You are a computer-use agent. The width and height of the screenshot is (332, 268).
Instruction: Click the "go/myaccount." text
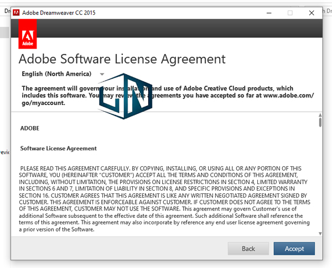click(x=43, y=103)
